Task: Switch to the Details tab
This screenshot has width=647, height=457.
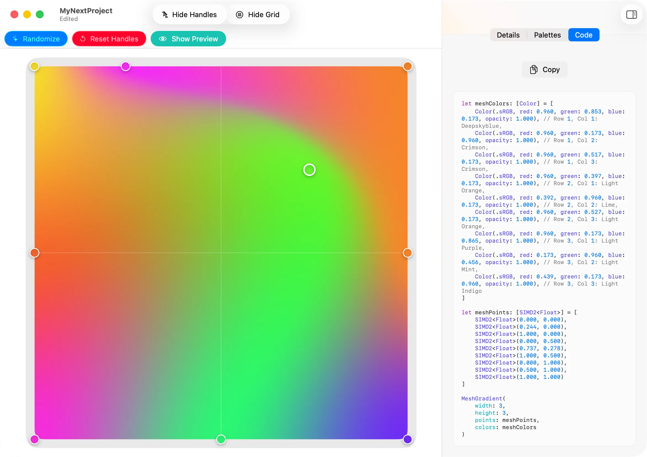Action: point(508,35)
